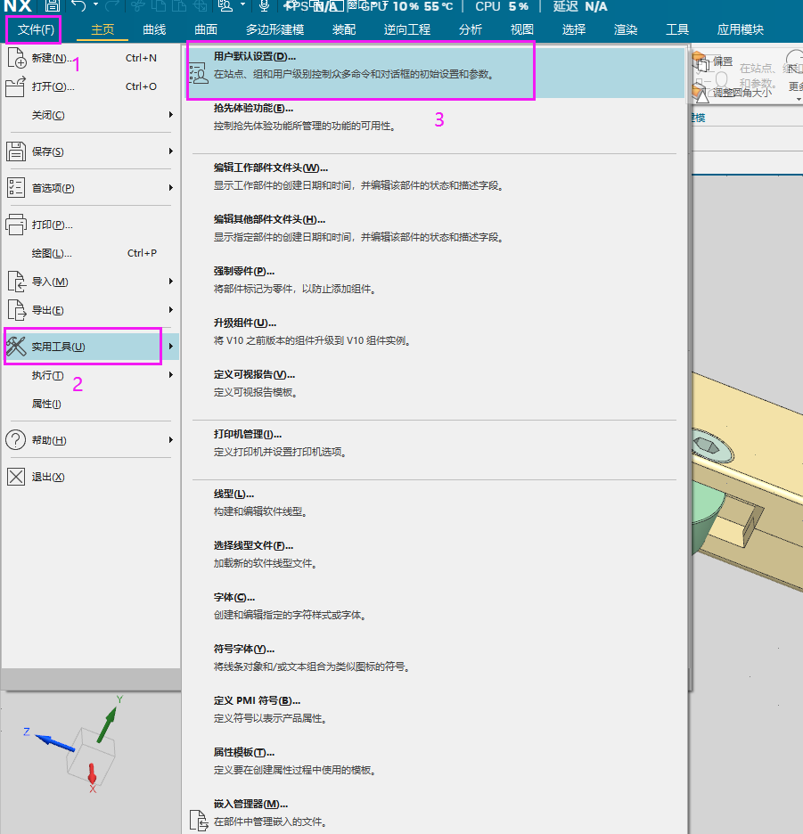This screenshot has width=803, height=834.
Task: Click the Cut scissors icon in the title bar
Action: (x=138, y=5)
